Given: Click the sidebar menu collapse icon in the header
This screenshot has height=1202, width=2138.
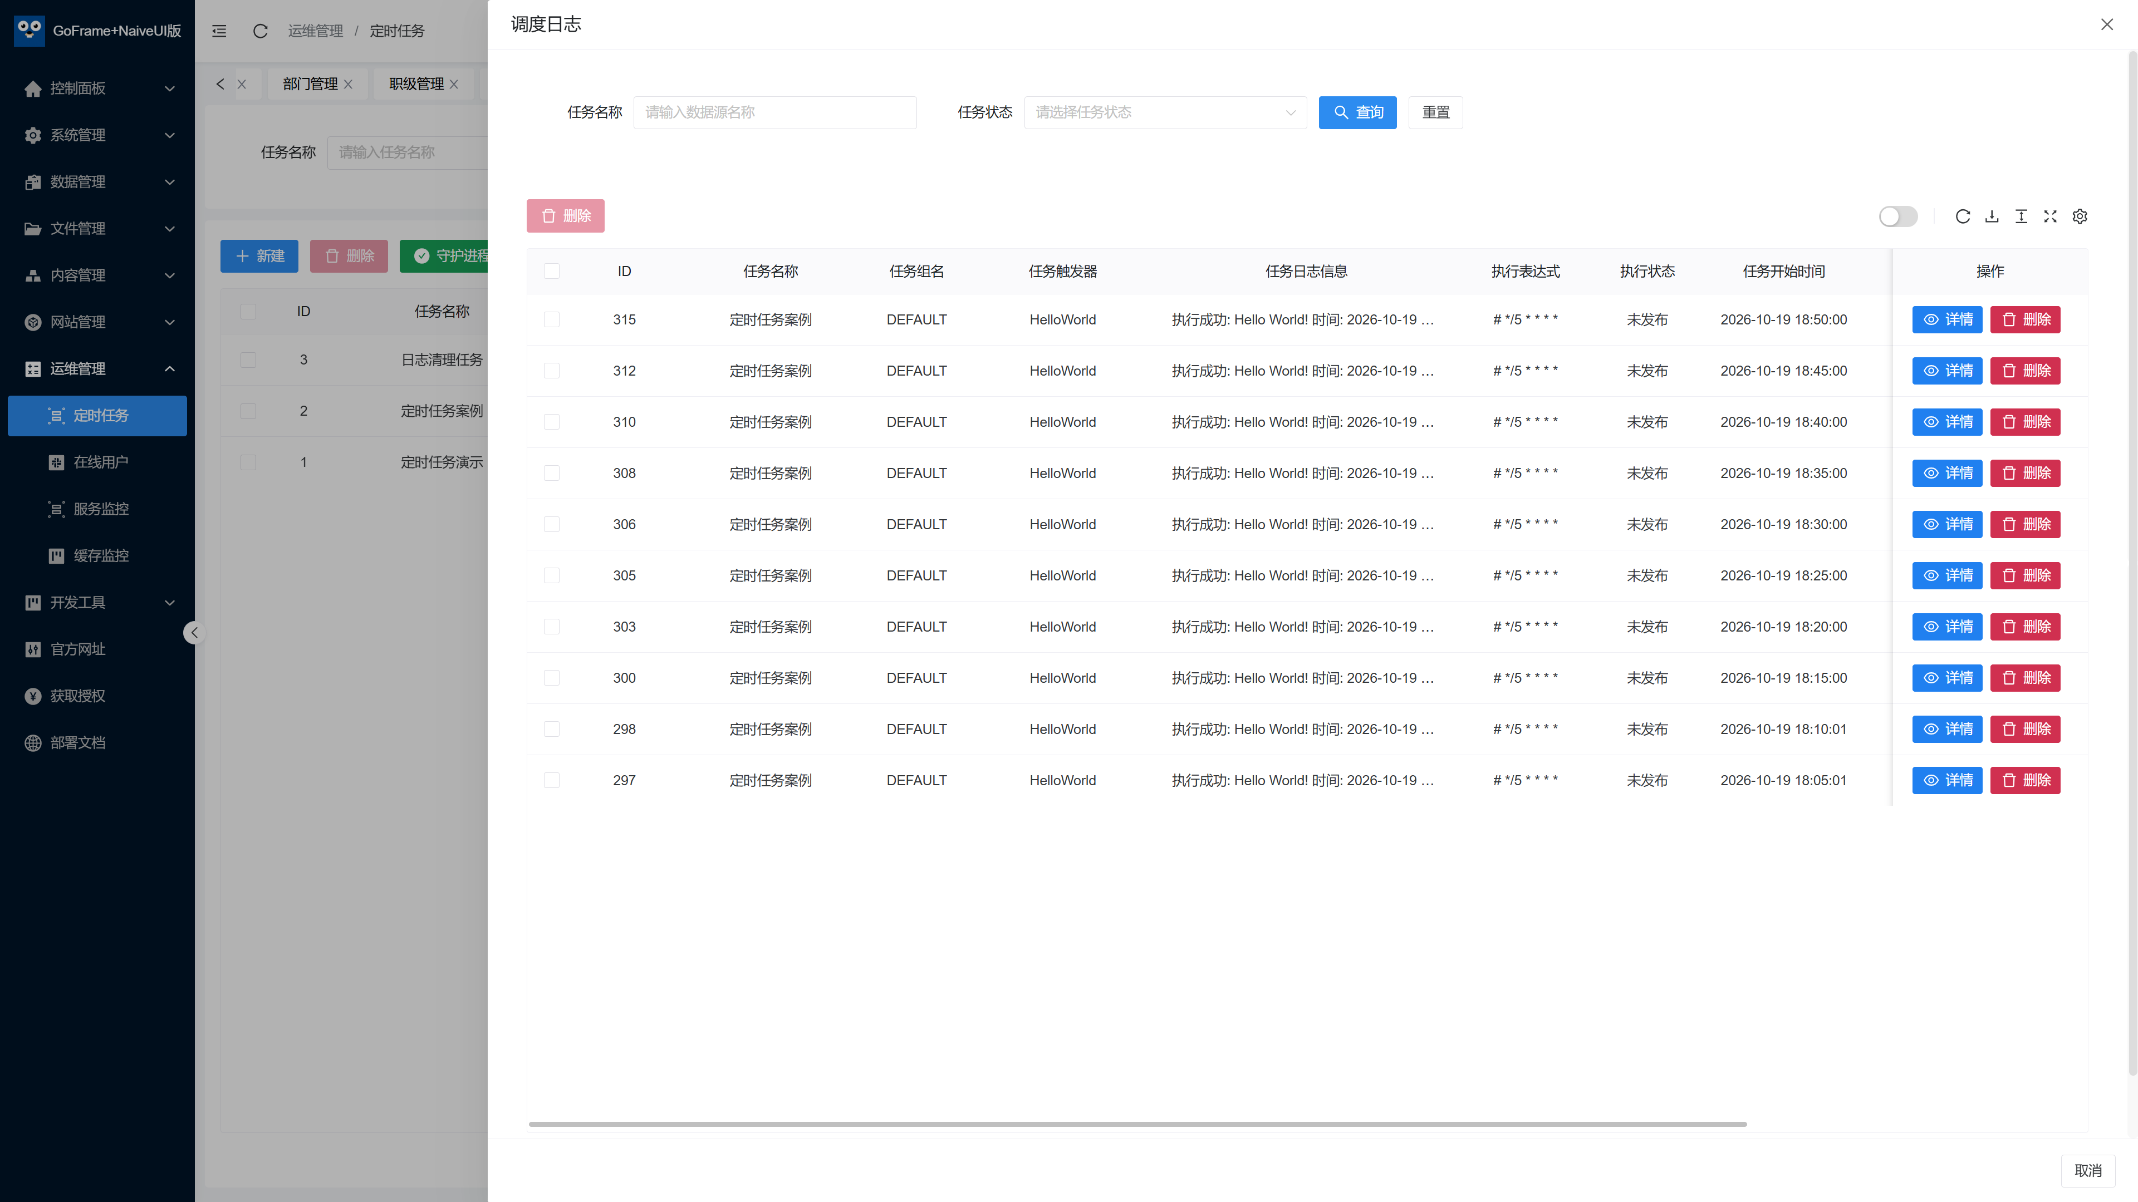Looking at the screenshot, I should click(219, 31).
